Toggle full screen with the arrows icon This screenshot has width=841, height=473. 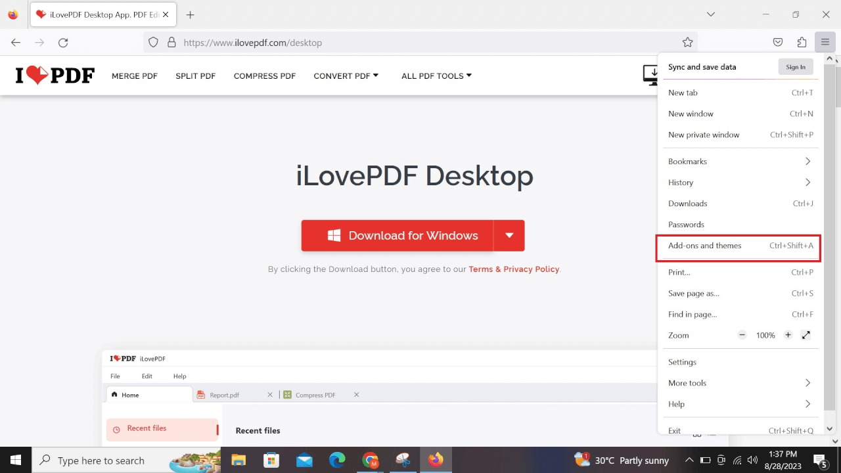click(806, 335)
